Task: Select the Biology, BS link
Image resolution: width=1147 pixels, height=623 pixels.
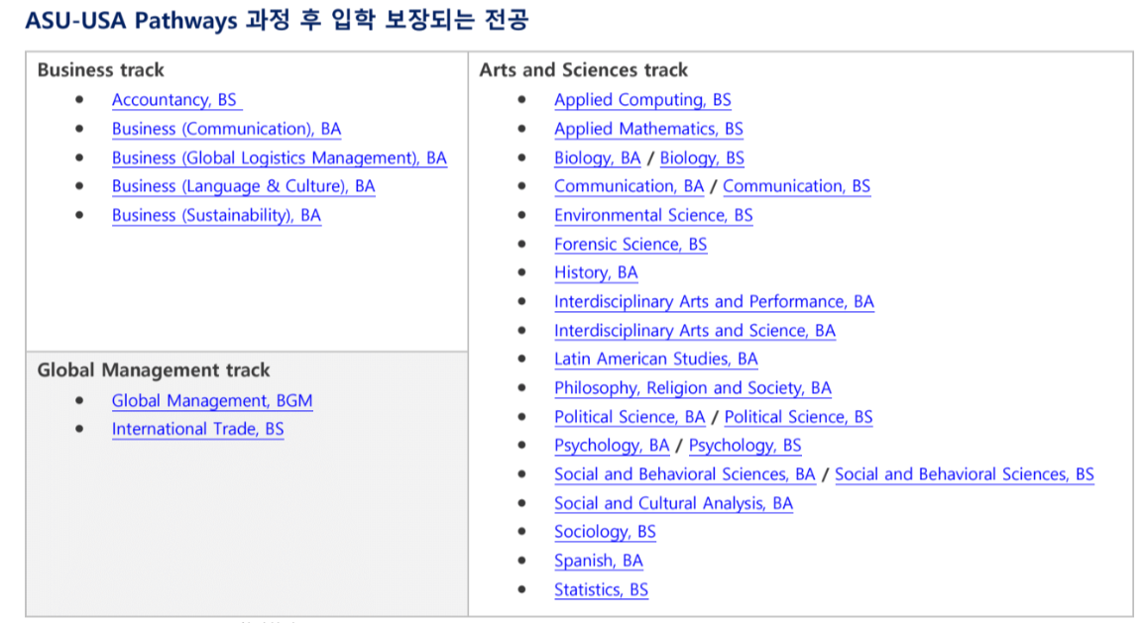Action: (x=702, y=157)
